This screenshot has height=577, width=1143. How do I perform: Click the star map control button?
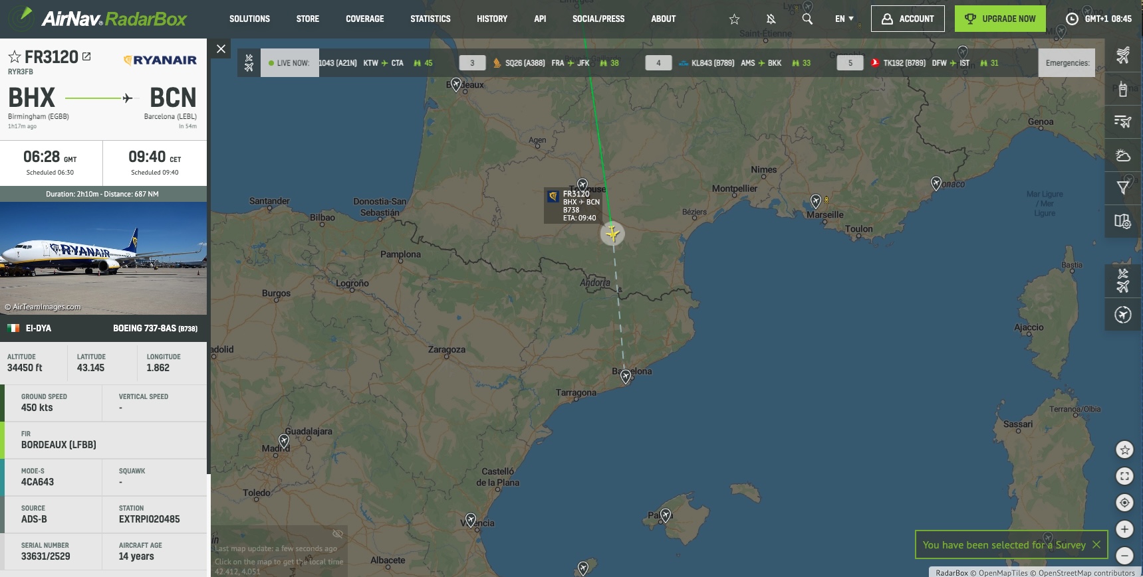click(x=1124, y=450)
